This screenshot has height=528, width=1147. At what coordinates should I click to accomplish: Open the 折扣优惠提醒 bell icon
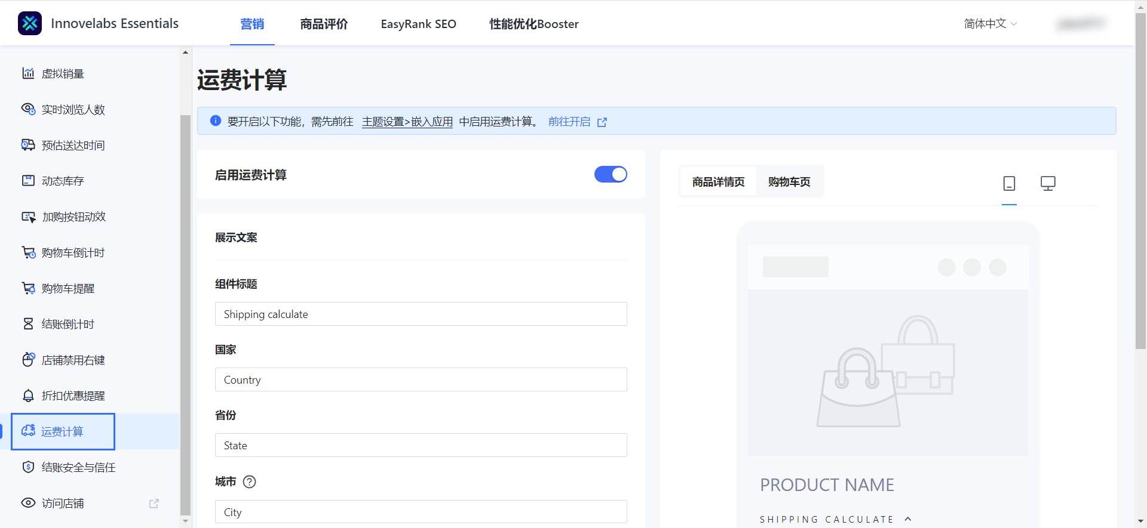pos(28,396)
